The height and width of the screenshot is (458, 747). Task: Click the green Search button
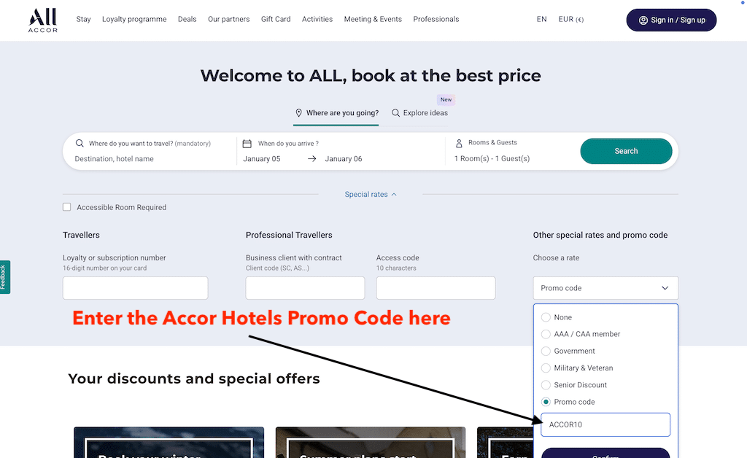coord(626,151)
